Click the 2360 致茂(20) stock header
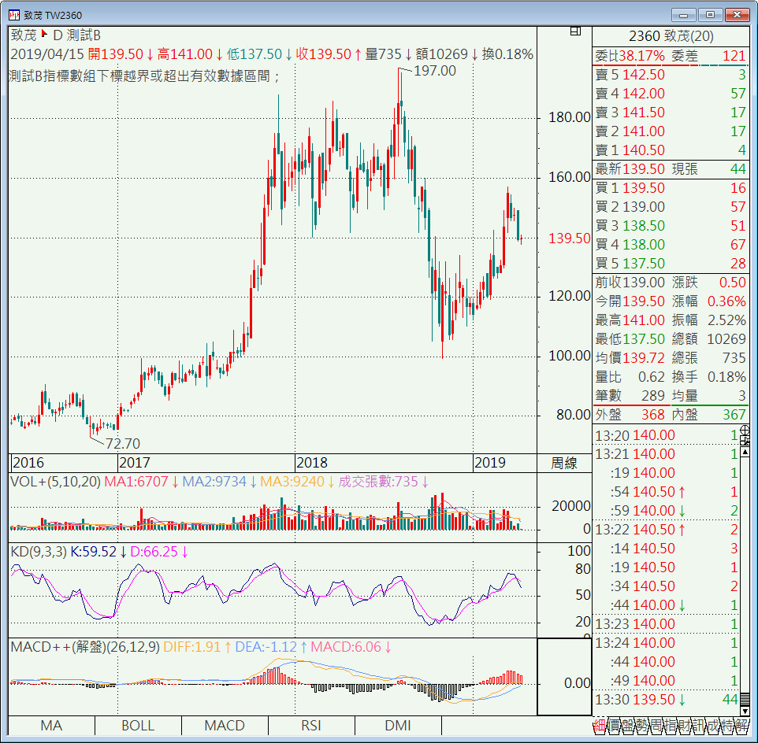 point(671,36)
